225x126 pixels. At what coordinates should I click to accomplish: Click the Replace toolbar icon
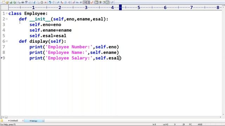62,2
